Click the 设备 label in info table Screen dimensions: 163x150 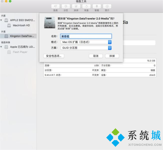[x=104, y=75]
